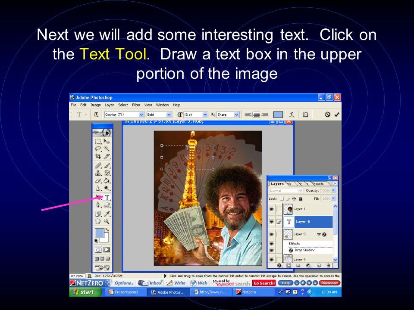Click Go Search! button
414x310 pixels.
coord(264,283)
